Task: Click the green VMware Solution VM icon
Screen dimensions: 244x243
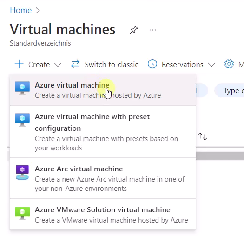Action: click(22, 213)
